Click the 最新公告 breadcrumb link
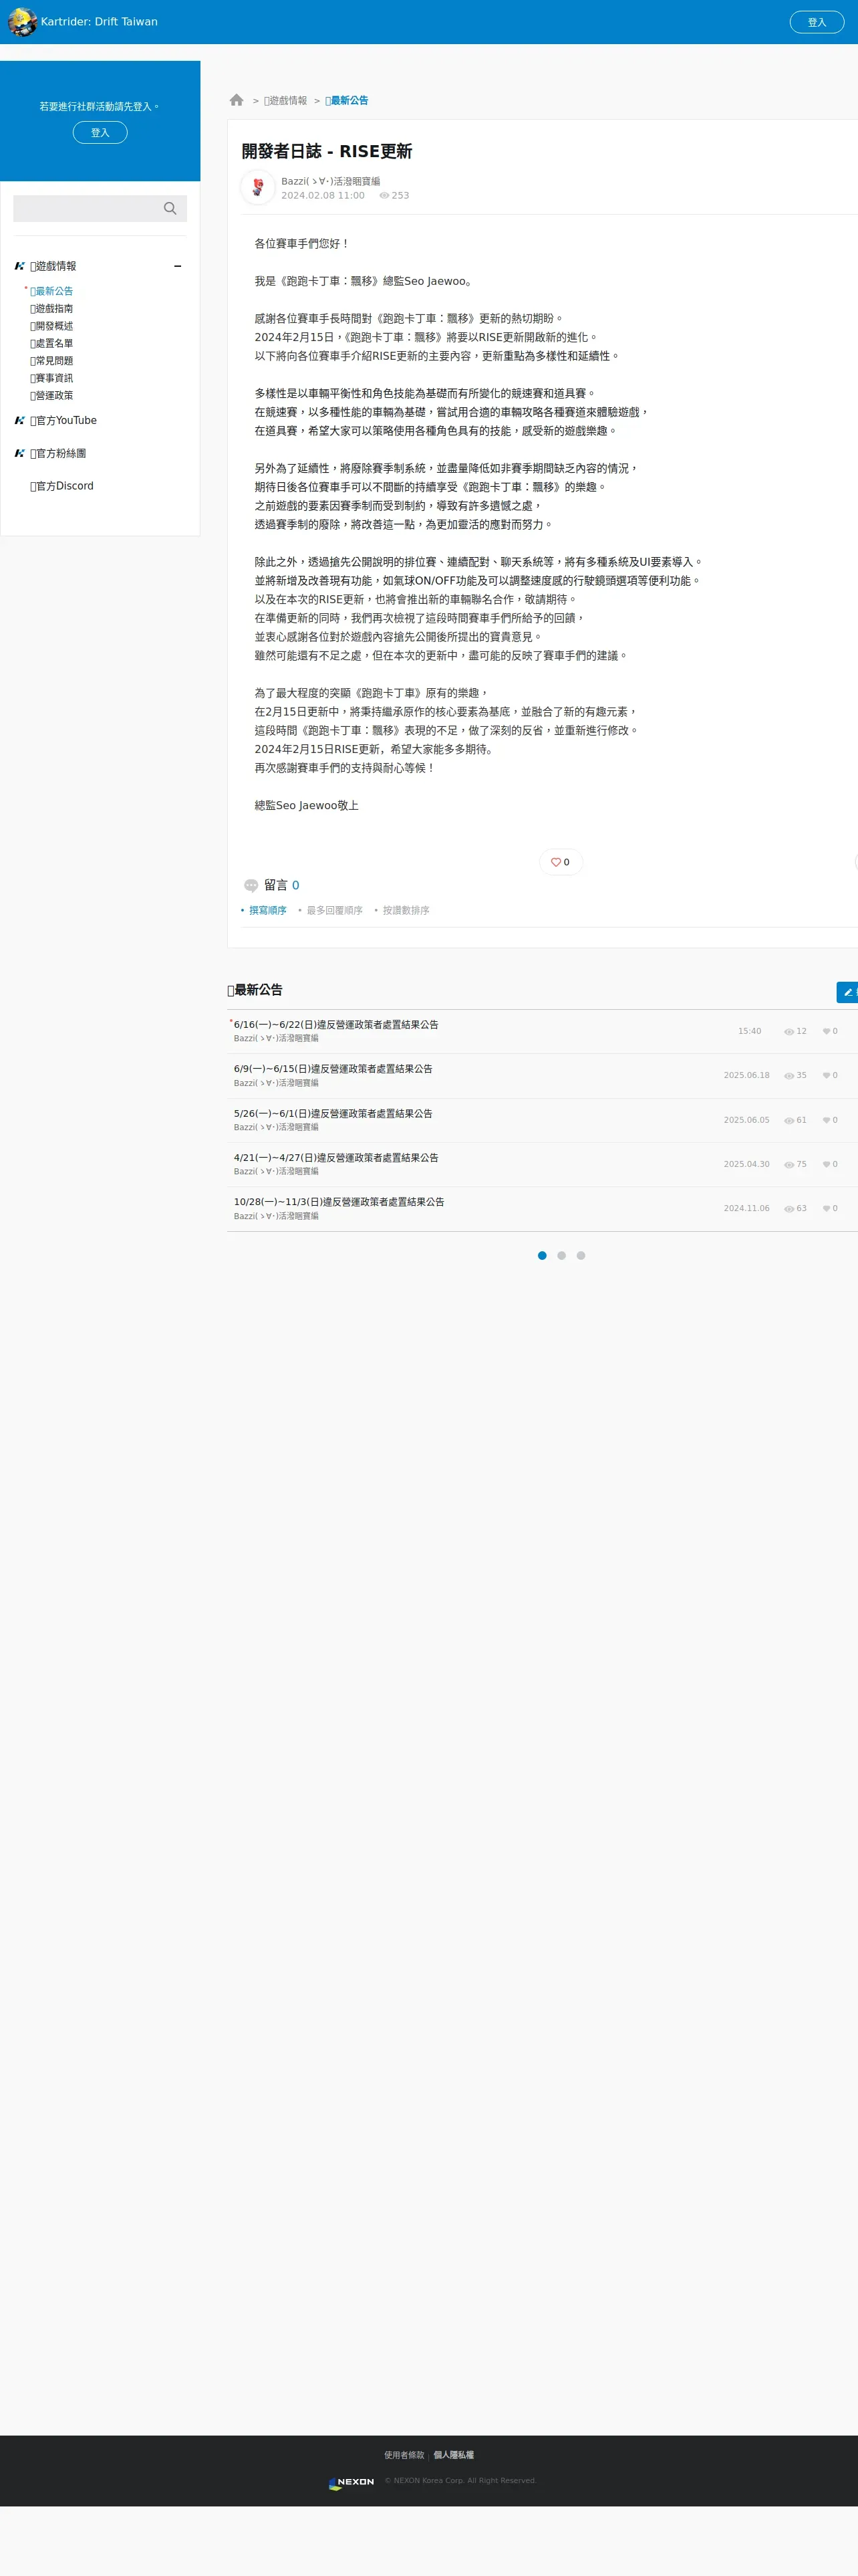The height and width of the screenshot is (2576, 858). pos(347,100)
